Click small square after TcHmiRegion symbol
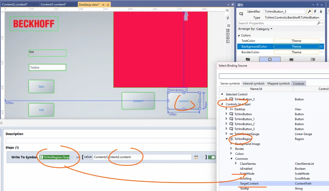This screenshot has width=329, height=191. [x=72, y=157]
